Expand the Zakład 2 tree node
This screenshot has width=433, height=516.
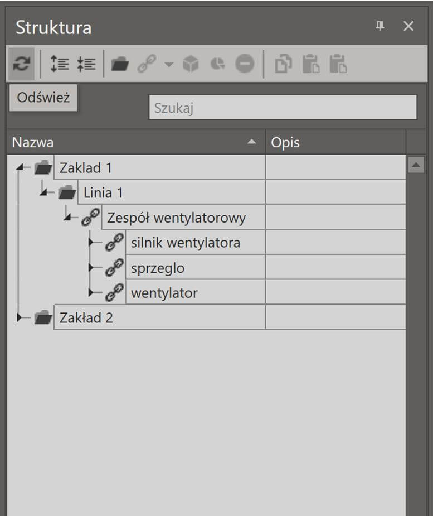point(19,317)
